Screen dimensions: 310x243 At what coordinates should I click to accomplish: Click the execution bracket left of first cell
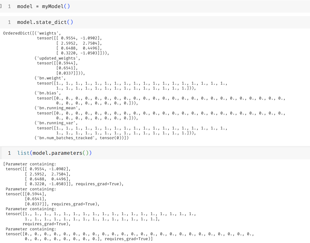point(1,6)
